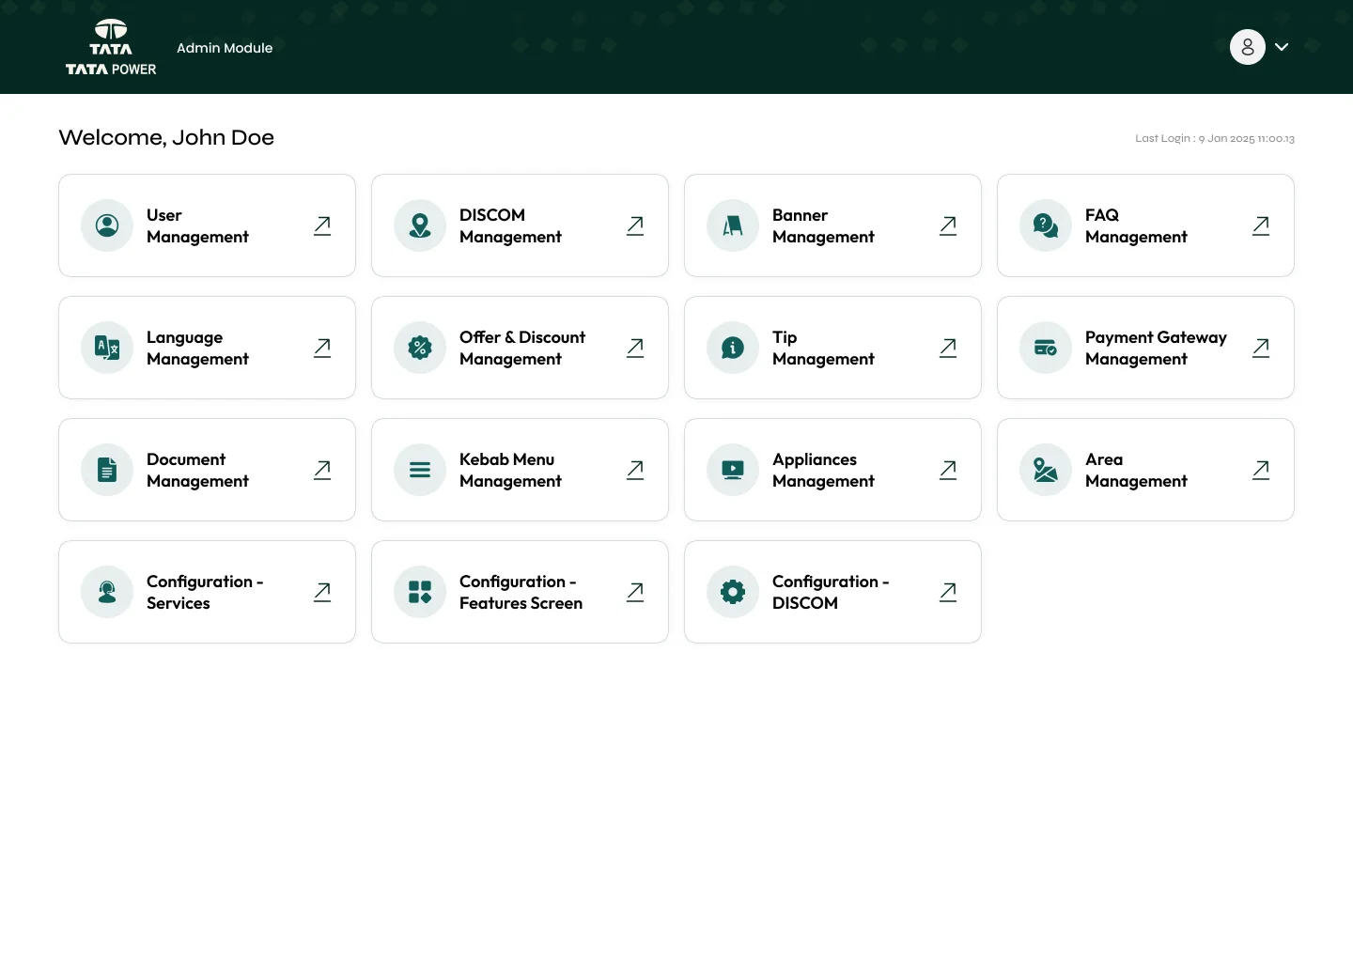Click the FAQ Management question bubble icon
1353x962 pixels.
click(1046, 225)
